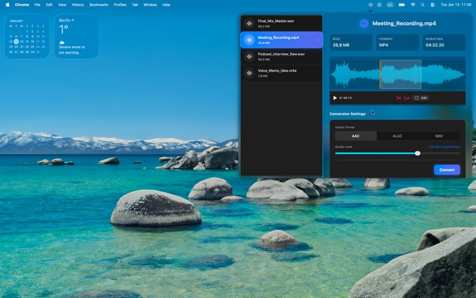Screen dimensions: 476x298
Task: Click the waveform icon beside Final_Mix_Master.wav
Action: (249, 23)
